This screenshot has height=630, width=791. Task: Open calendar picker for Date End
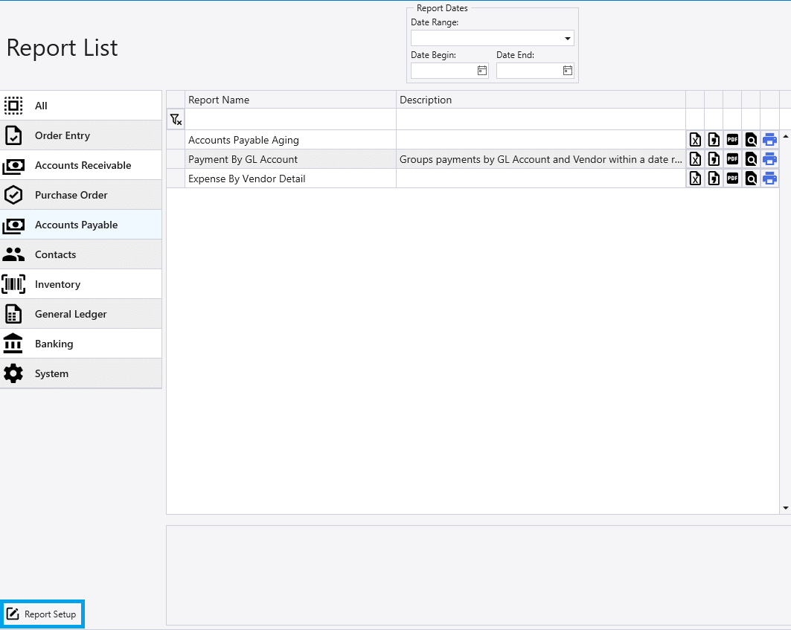[567, 71]
